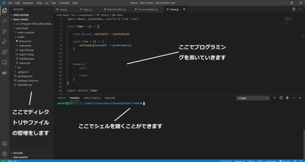
Task: Open manifest.json in the file tree
Action: [x=31, y=58]
